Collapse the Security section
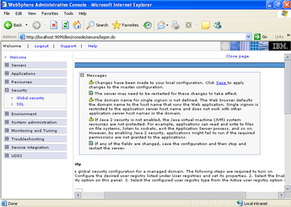Image resolution: width=291 pixels, height=207 pixels. pyautogui.click(x=7, y=90)
